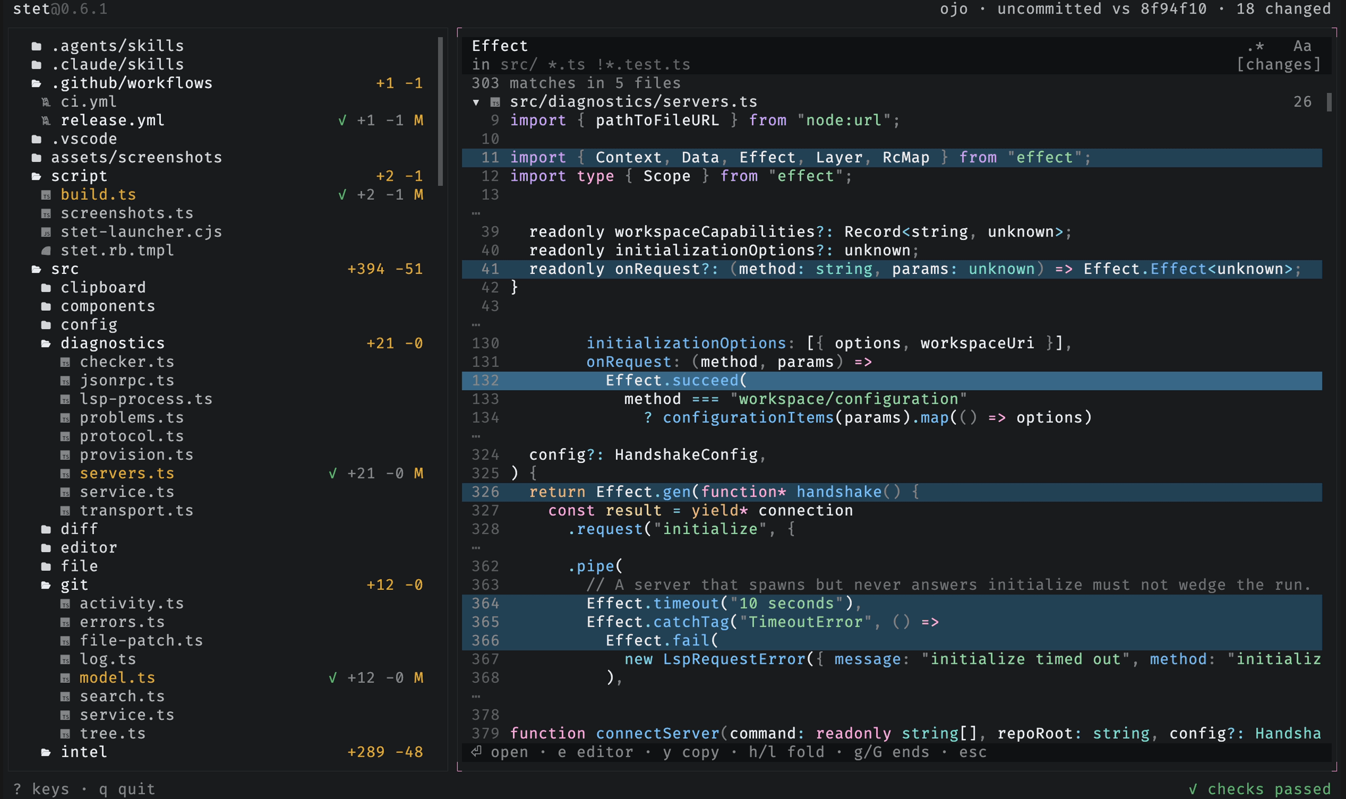
Task: Click the lsp-process.ts file icon
Action: click(x=65, y=399)
